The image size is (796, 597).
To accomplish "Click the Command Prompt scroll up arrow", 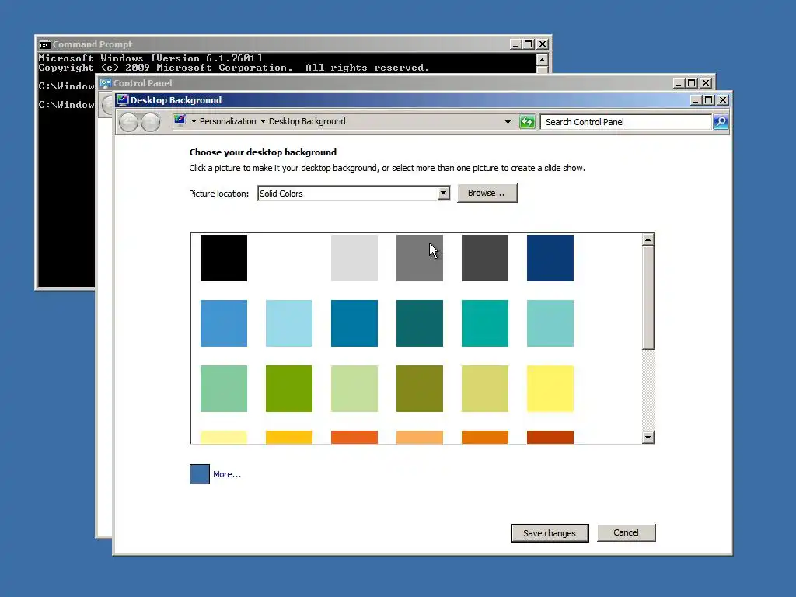I will pos(542,59).
